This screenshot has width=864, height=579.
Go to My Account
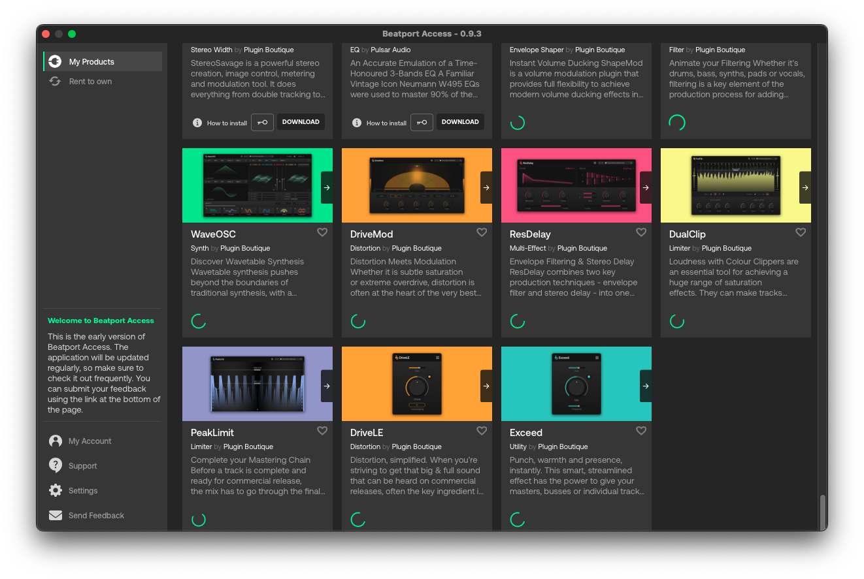pyautogui.click(x=90, y=441)
